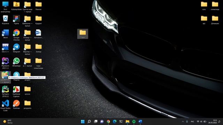Open Microsoft Edge from taskbar
Image resolution: width=223 pixels, height=125 pixels.
(115, 122)
